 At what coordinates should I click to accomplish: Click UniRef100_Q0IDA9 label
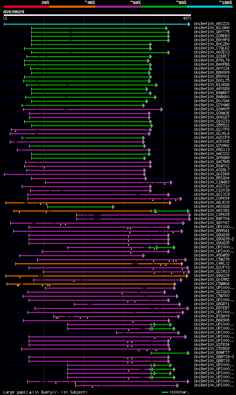(x=212, y=174)
